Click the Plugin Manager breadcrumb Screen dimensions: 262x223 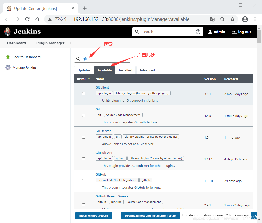[50, 43]
